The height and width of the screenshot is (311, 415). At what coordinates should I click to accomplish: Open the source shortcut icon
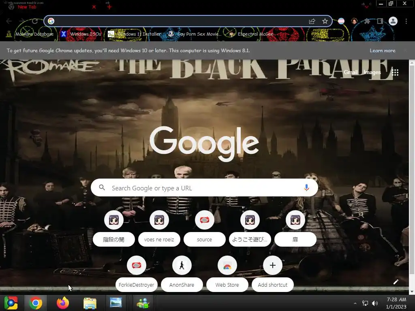pyautogui.click(x=205, y=220)
